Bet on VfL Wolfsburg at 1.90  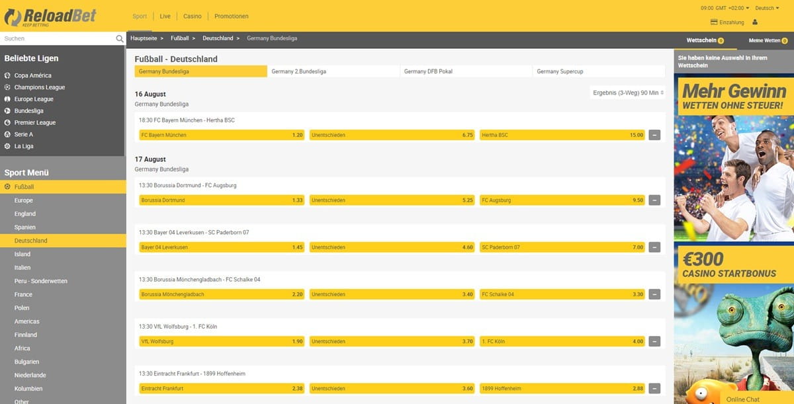point(222,341)
